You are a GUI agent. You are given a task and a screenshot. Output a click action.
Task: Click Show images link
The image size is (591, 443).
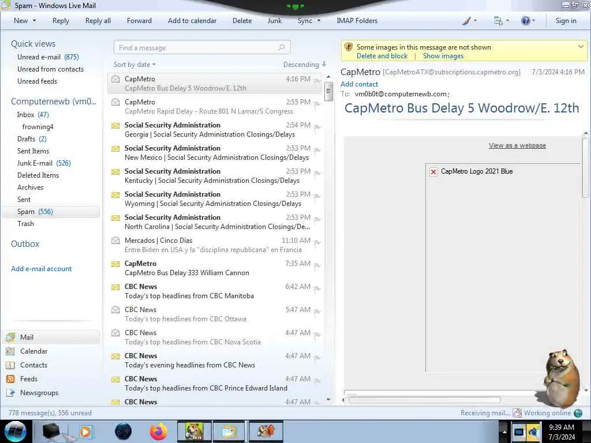click(x=443, y=56)
